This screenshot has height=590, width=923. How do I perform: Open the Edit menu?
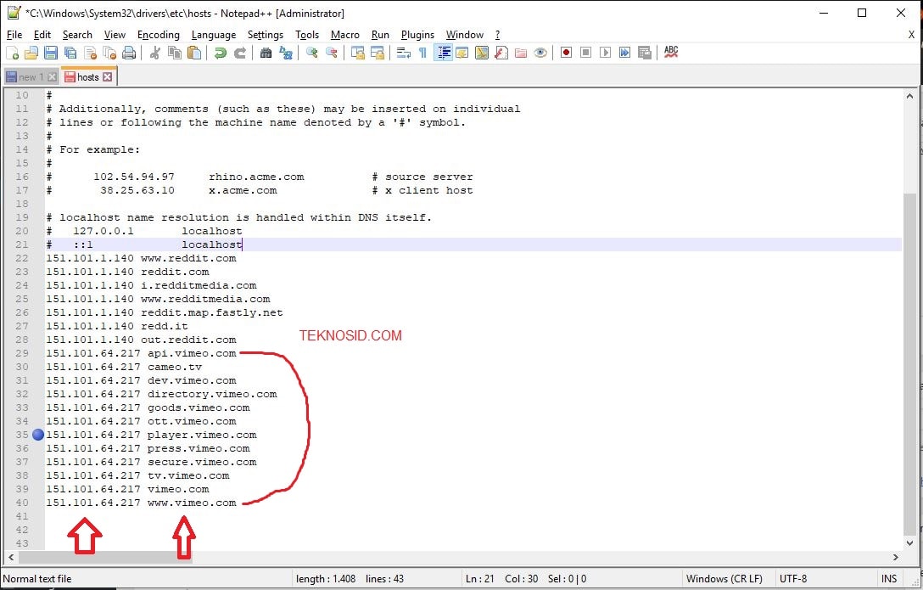(x=42, y=35)
